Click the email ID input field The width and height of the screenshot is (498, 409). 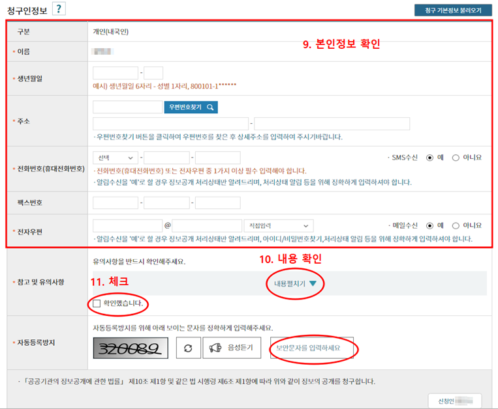(127, 225)
